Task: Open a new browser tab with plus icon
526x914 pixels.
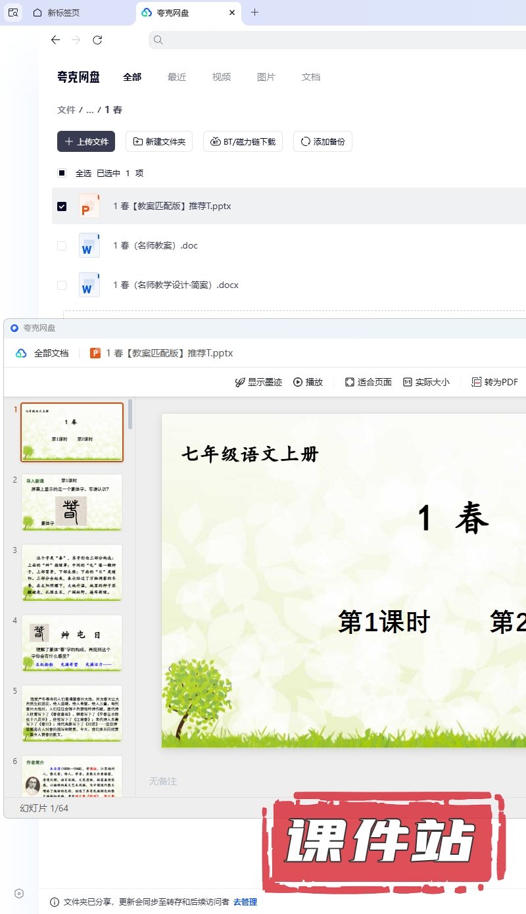Action: tap(255, 12)
